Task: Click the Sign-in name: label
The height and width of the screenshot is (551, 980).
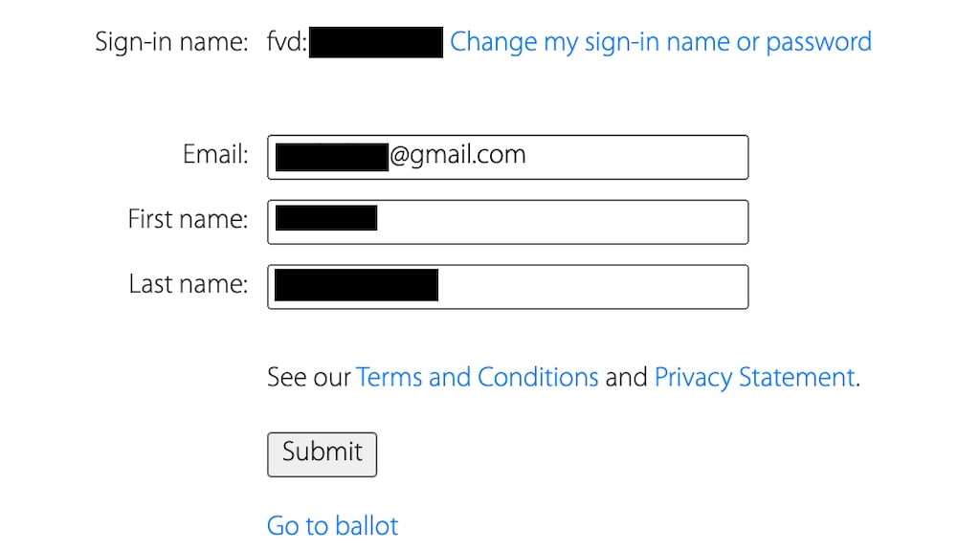Action: (171, 42)
